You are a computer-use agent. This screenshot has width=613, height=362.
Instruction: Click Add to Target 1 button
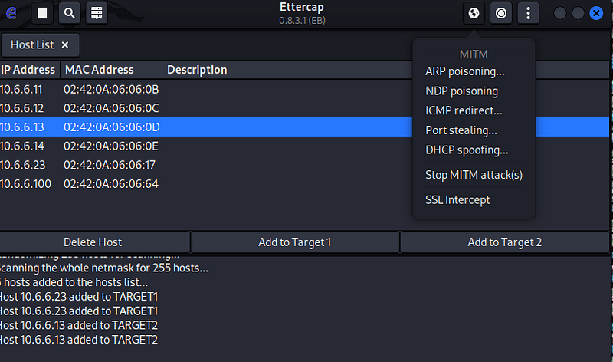[x=295, y=242]
